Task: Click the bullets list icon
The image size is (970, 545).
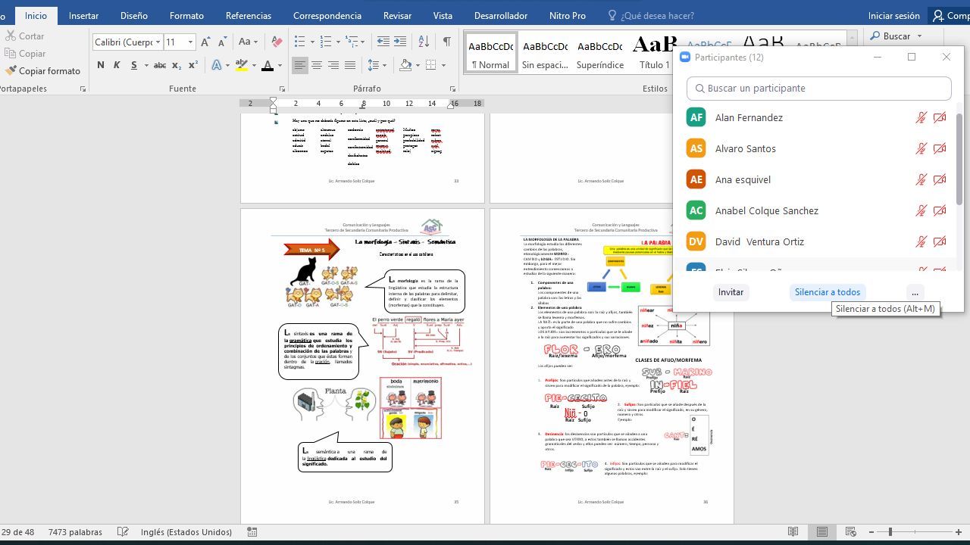Action: click(300, 42)
